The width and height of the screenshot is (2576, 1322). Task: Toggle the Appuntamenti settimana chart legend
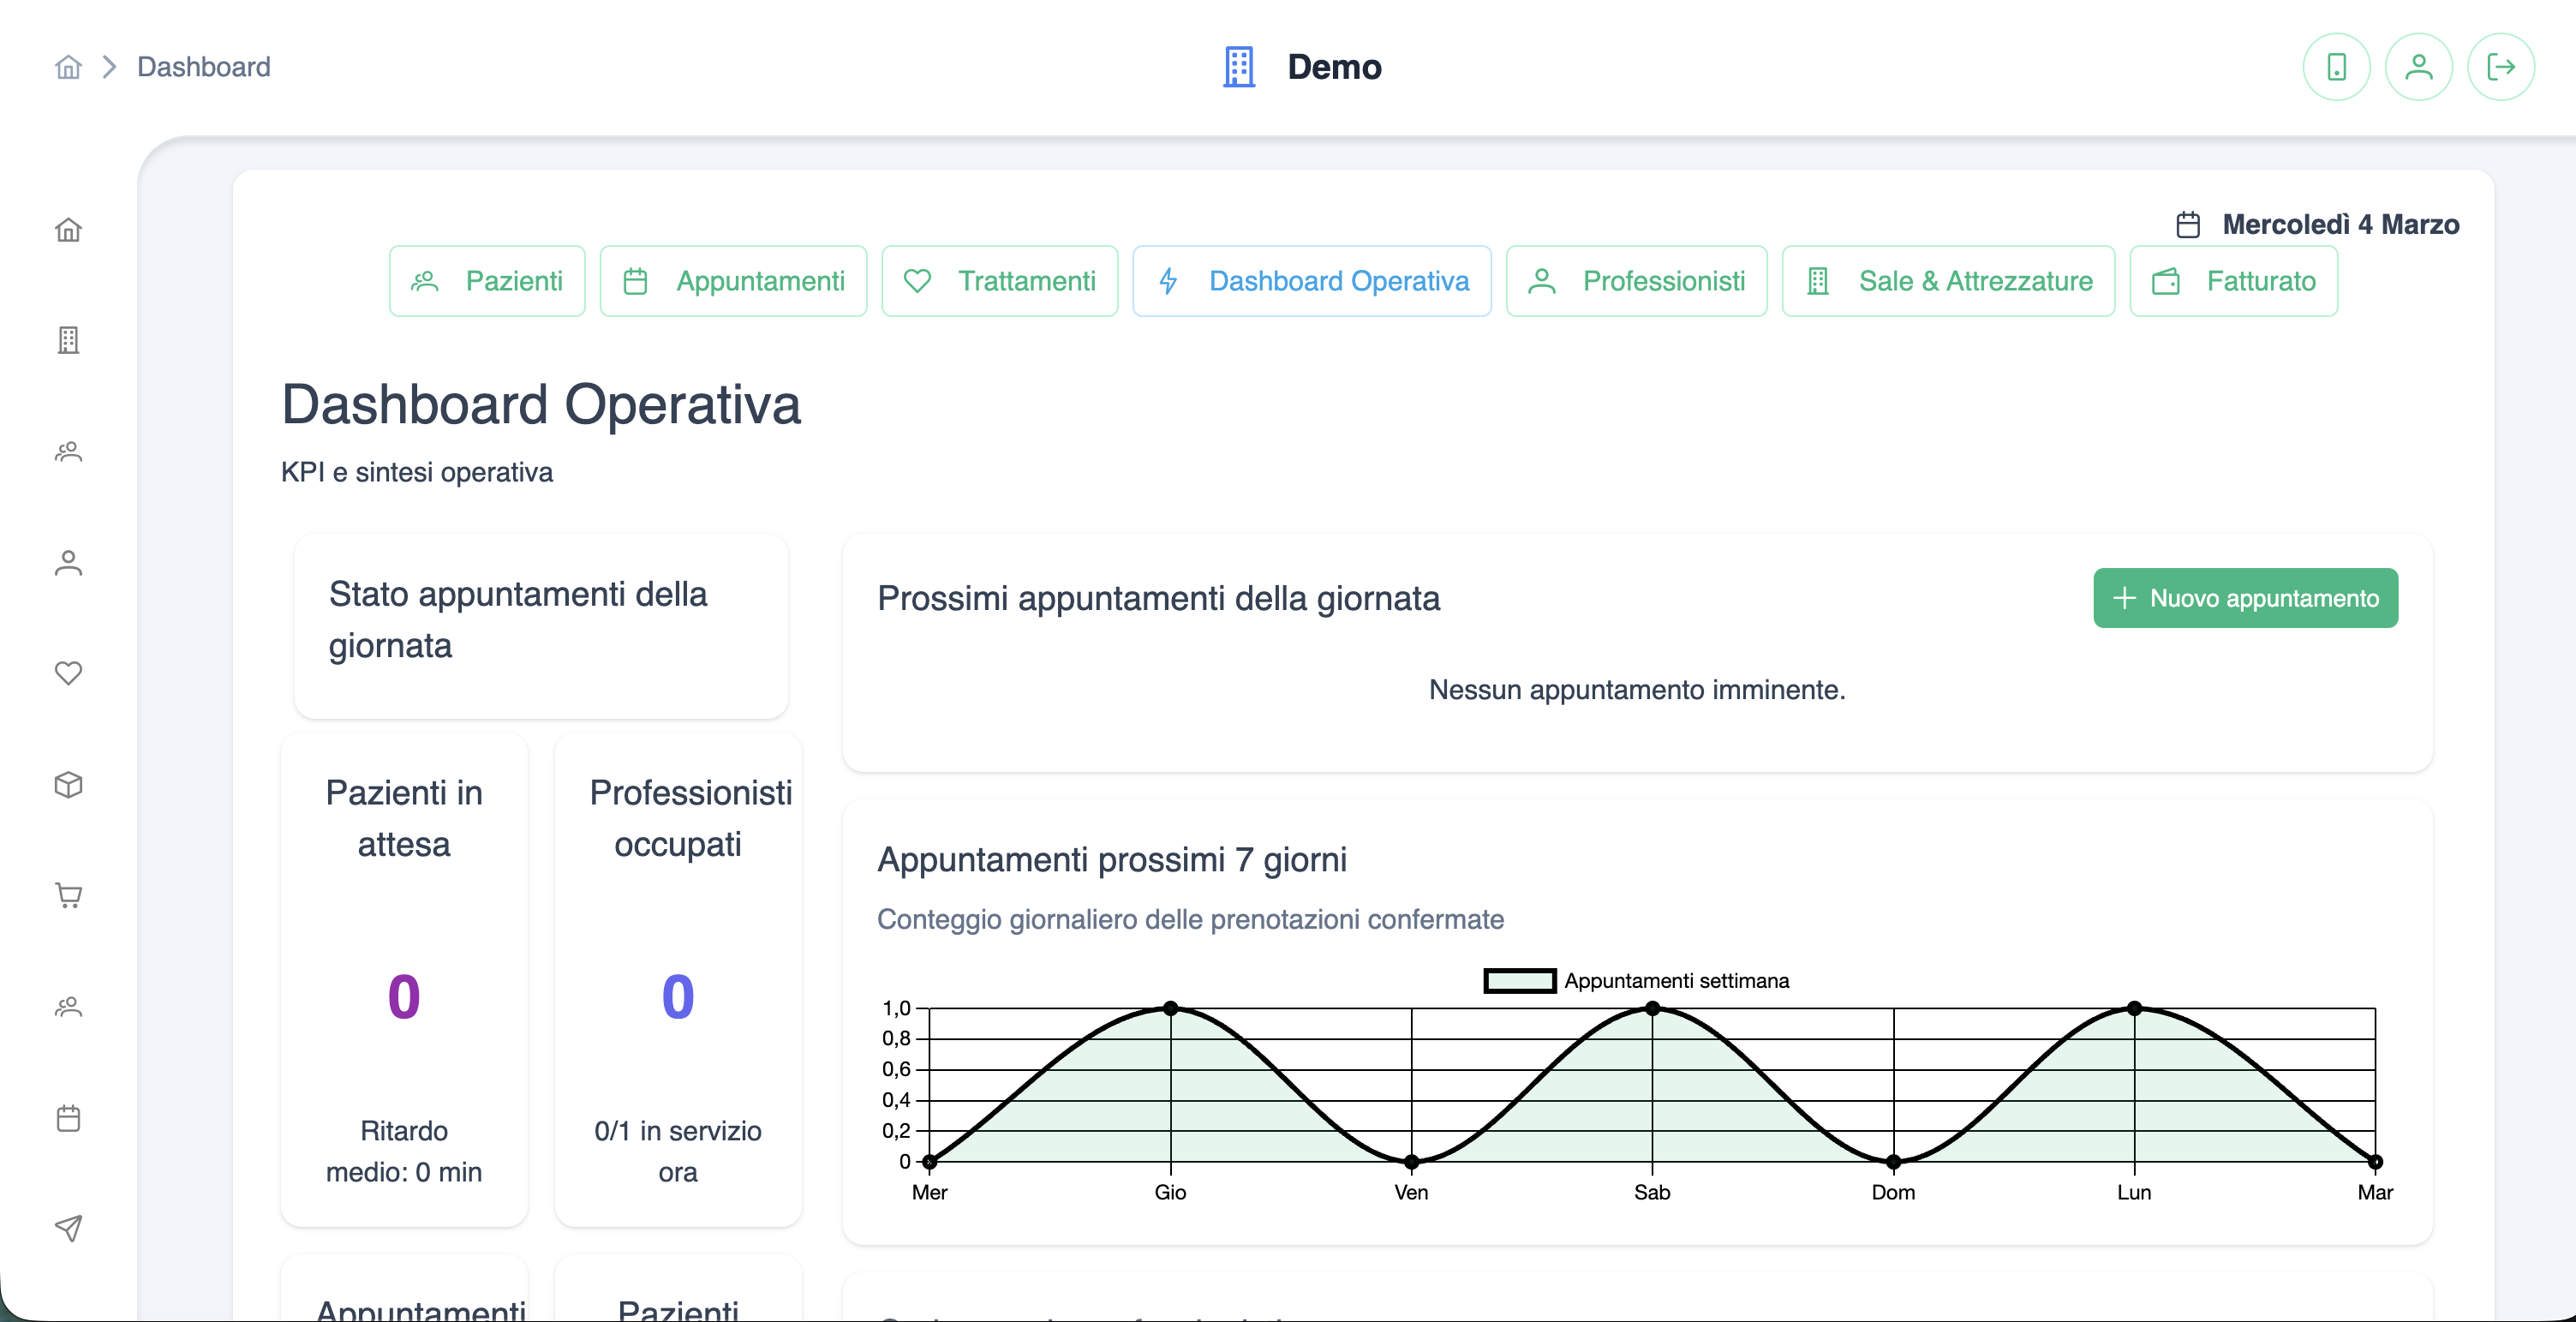click(1636, 980)
